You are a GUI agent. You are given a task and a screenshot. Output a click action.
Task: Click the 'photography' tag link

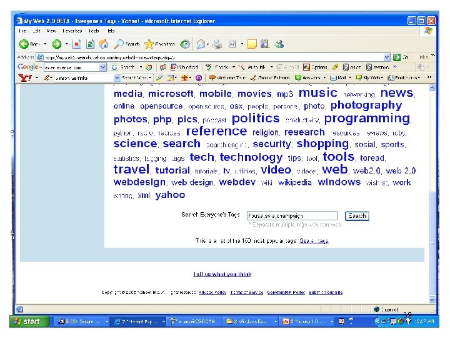pos(366,105)
